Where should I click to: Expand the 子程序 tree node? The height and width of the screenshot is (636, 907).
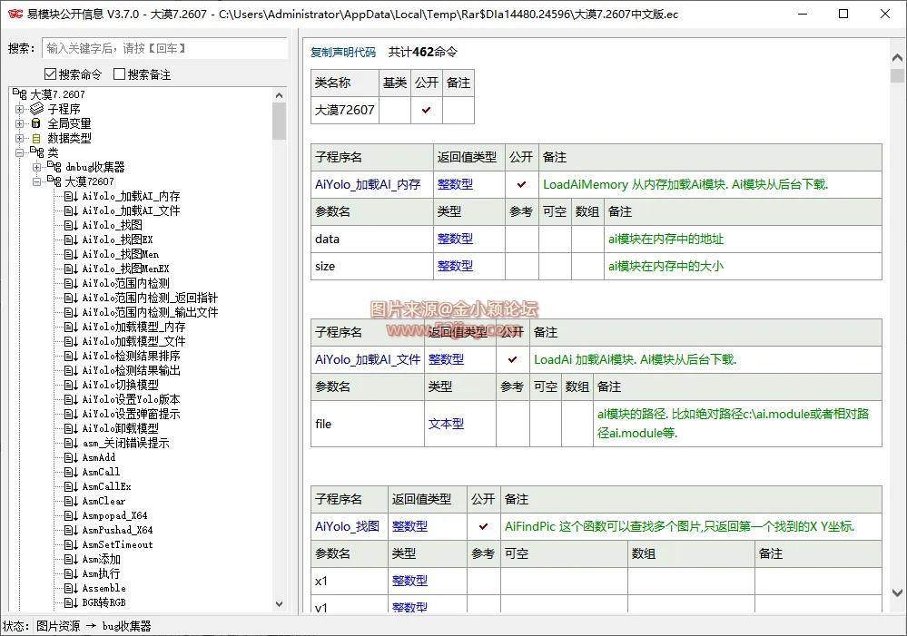pos(19,108)
